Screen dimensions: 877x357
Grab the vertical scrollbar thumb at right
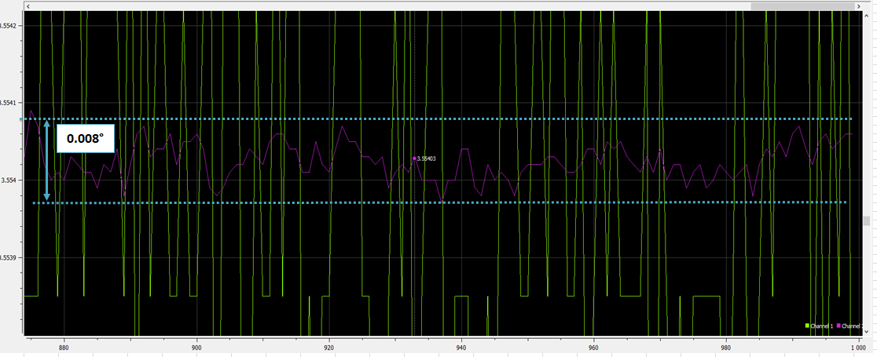[x=866, y=220]
